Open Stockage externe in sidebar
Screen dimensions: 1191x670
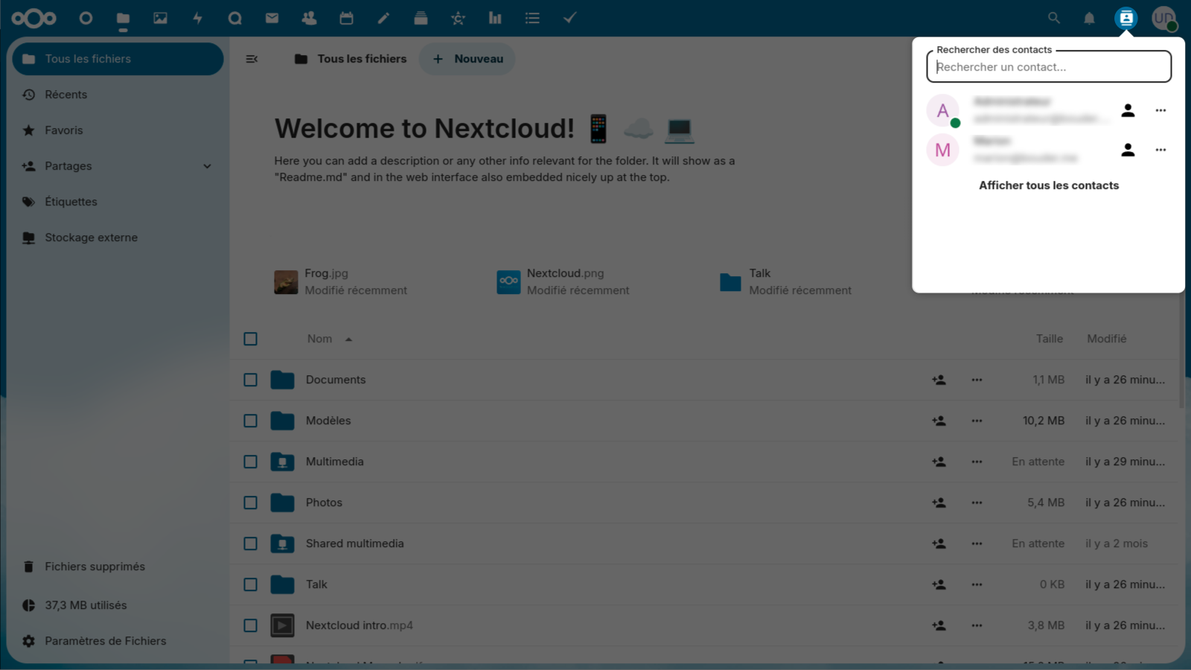[x=118, y=237]
